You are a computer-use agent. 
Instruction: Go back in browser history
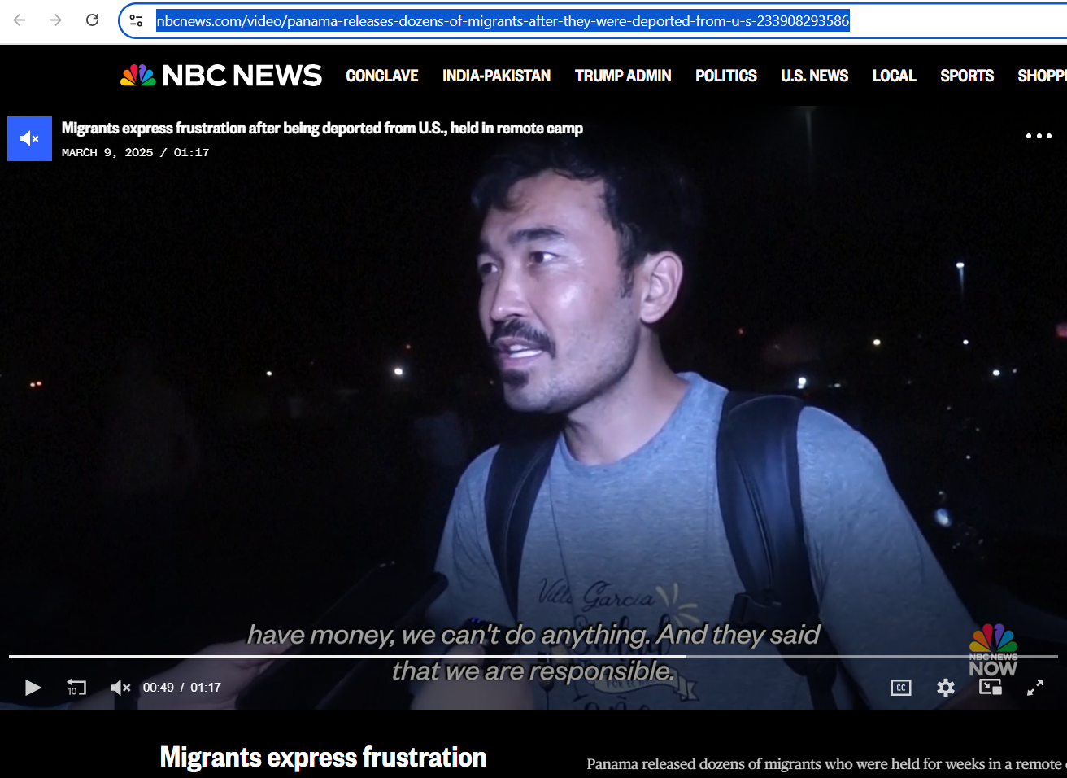pyautogui.click(x=20, y=20)
